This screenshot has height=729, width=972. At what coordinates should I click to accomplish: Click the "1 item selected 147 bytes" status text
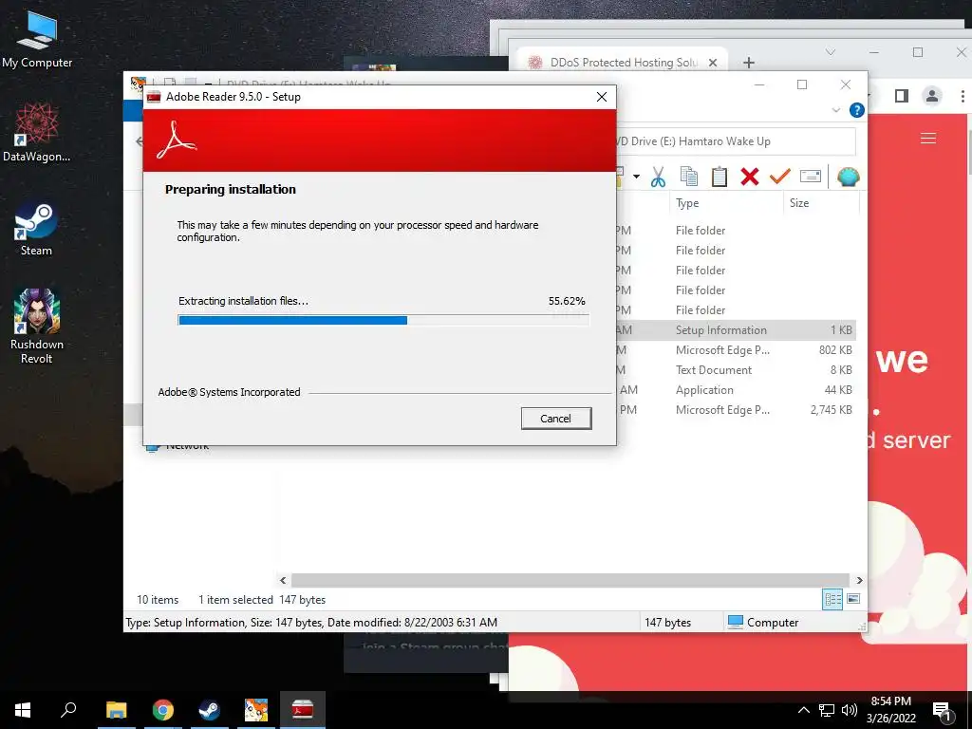(262, 600)
